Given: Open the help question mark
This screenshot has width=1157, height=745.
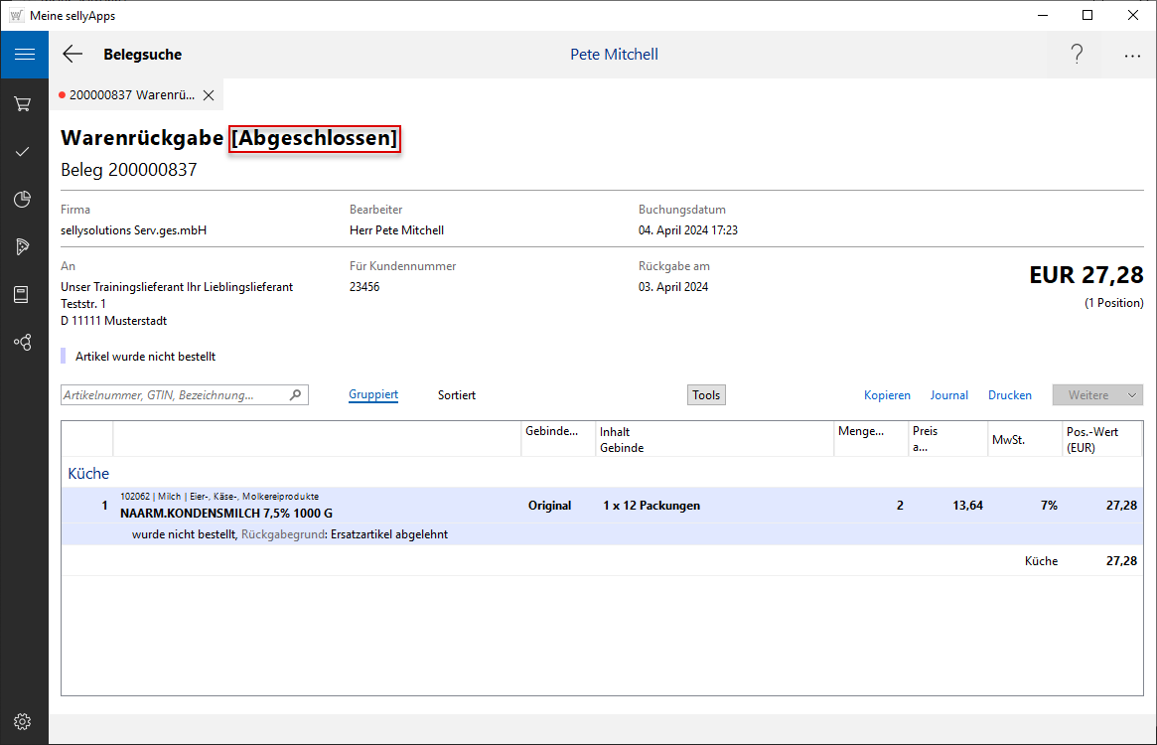Looking at the screenshot, I should tap(1077, 55).
